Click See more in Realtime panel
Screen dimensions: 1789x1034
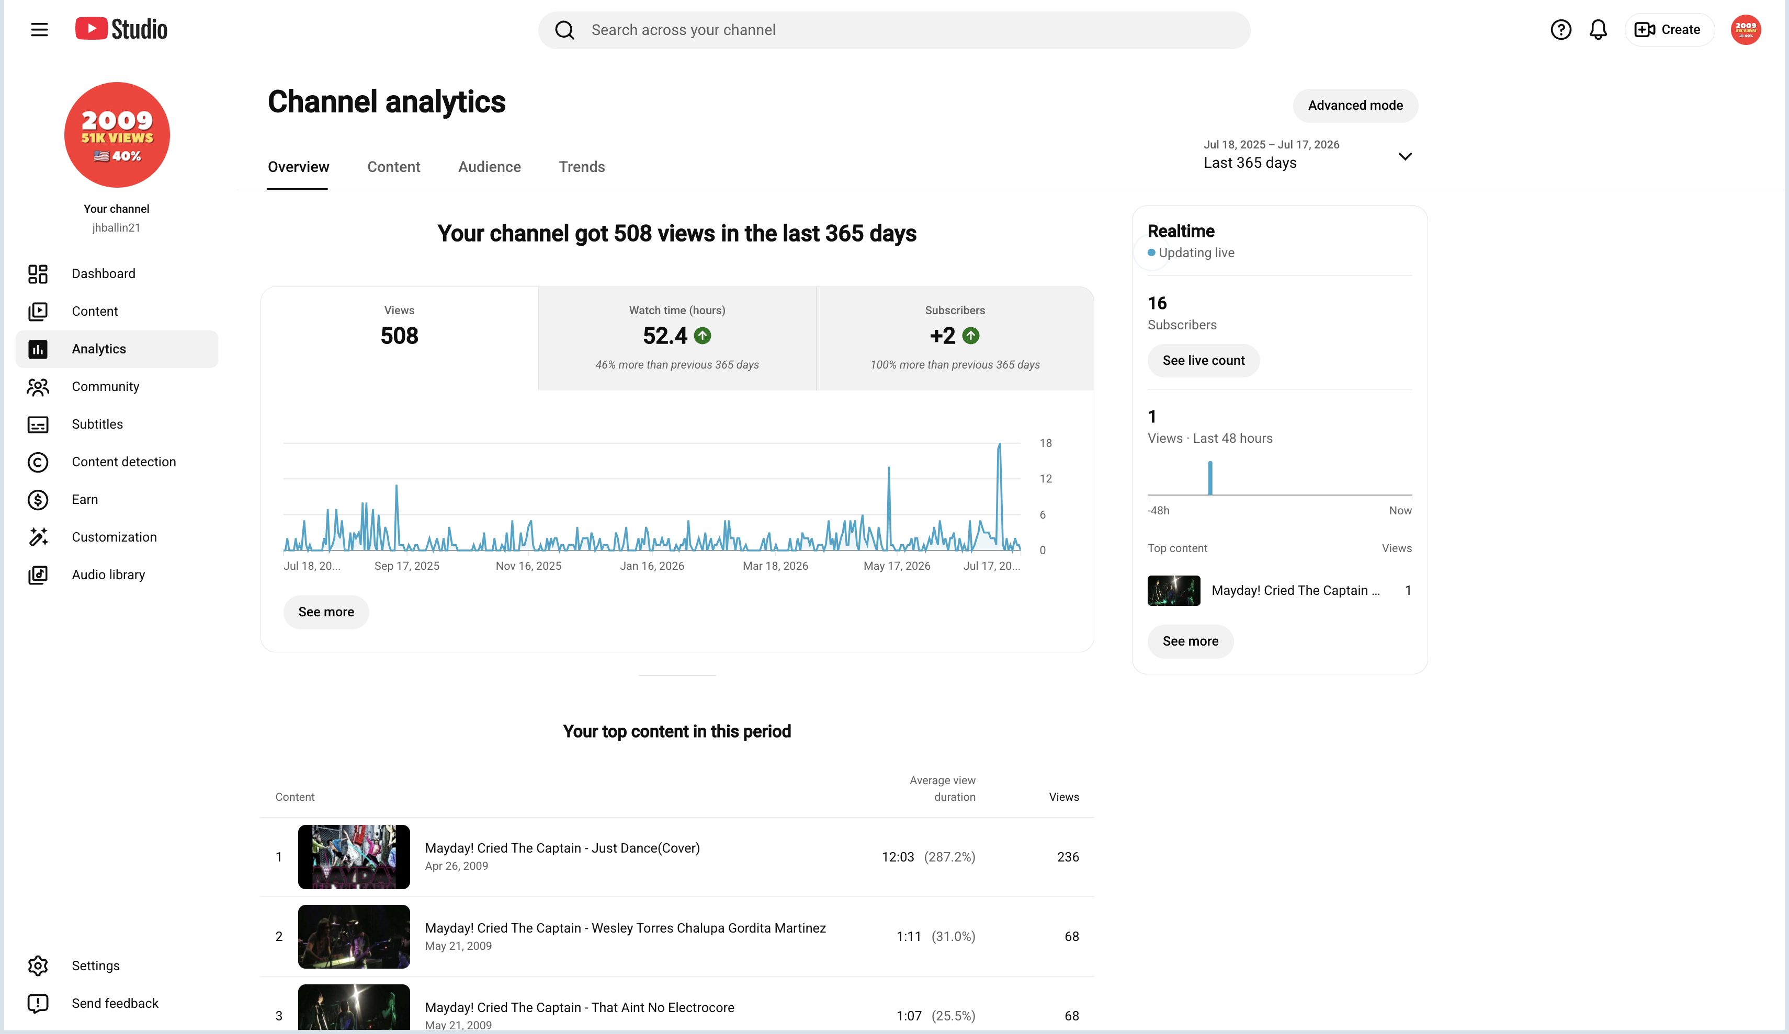[1191, 641]
